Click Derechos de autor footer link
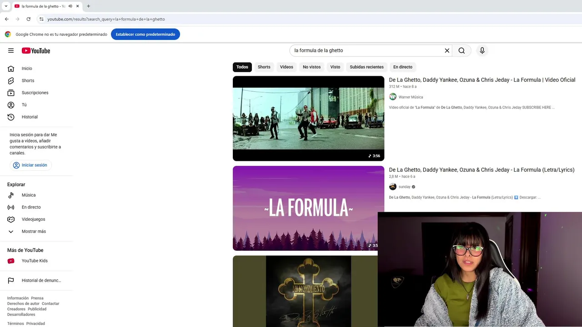 23,304
